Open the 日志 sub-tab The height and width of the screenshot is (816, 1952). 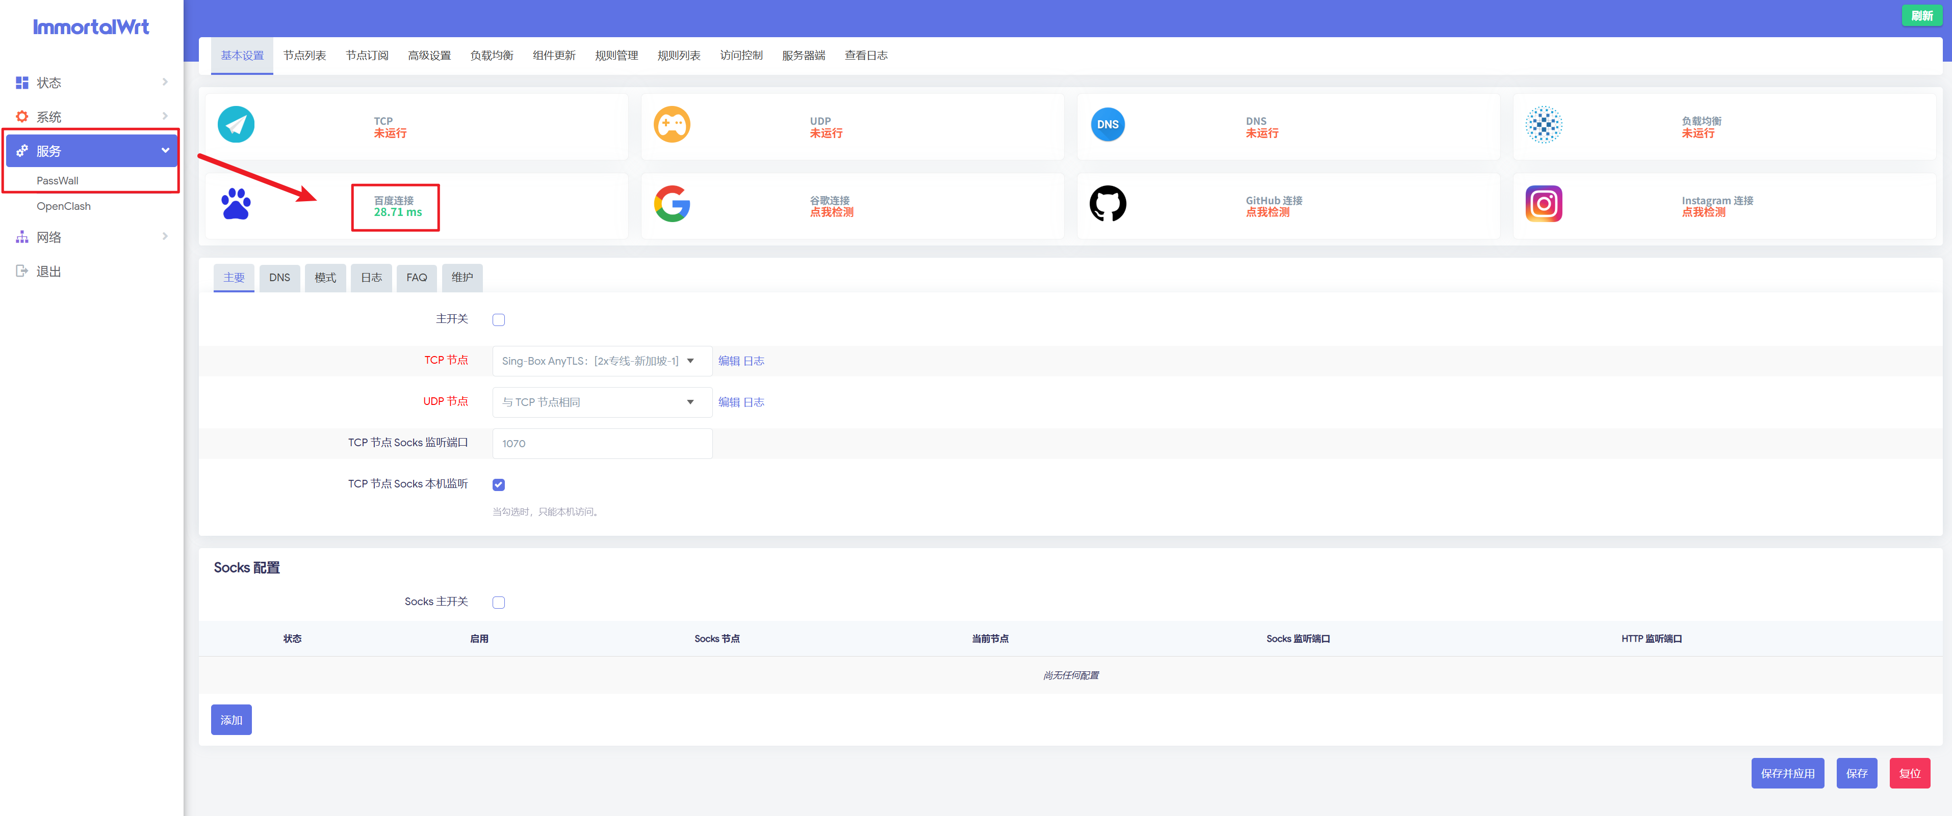(x=371, y=278)
